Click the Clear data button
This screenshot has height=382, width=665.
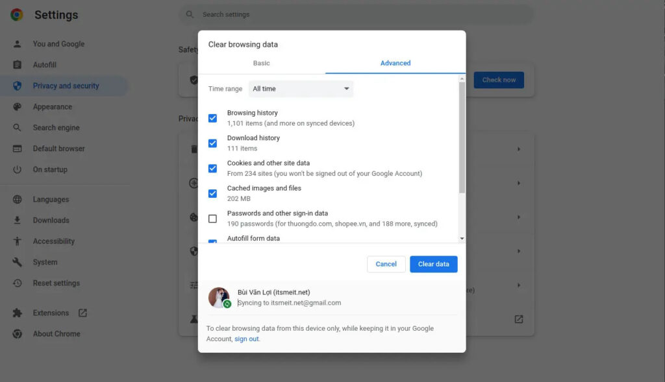click(x=433, y=264)
